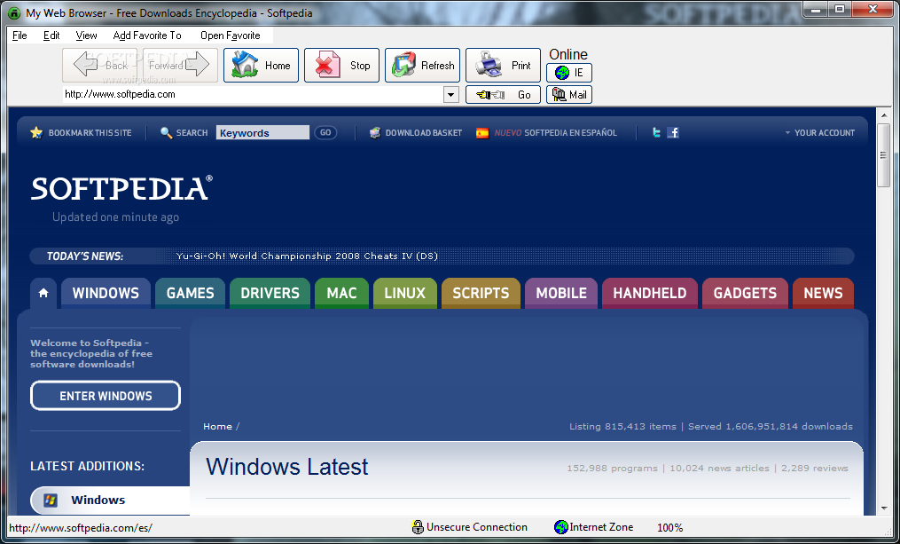Open the View menu

(x=86, y=35)
